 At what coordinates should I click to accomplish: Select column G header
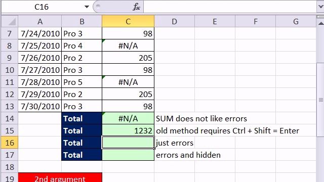(296, 21)
